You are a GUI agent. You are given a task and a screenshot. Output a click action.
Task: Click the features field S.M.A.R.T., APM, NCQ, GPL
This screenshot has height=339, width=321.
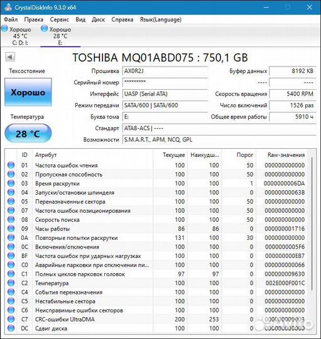219,139
